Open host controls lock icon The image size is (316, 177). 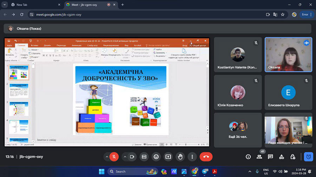[293, 157]
